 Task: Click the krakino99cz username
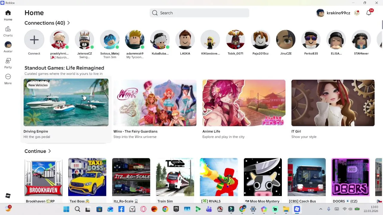(x=338, y=13)
